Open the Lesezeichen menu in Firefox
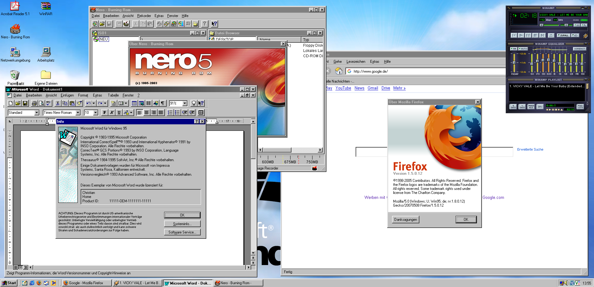 tap(356, 62)
